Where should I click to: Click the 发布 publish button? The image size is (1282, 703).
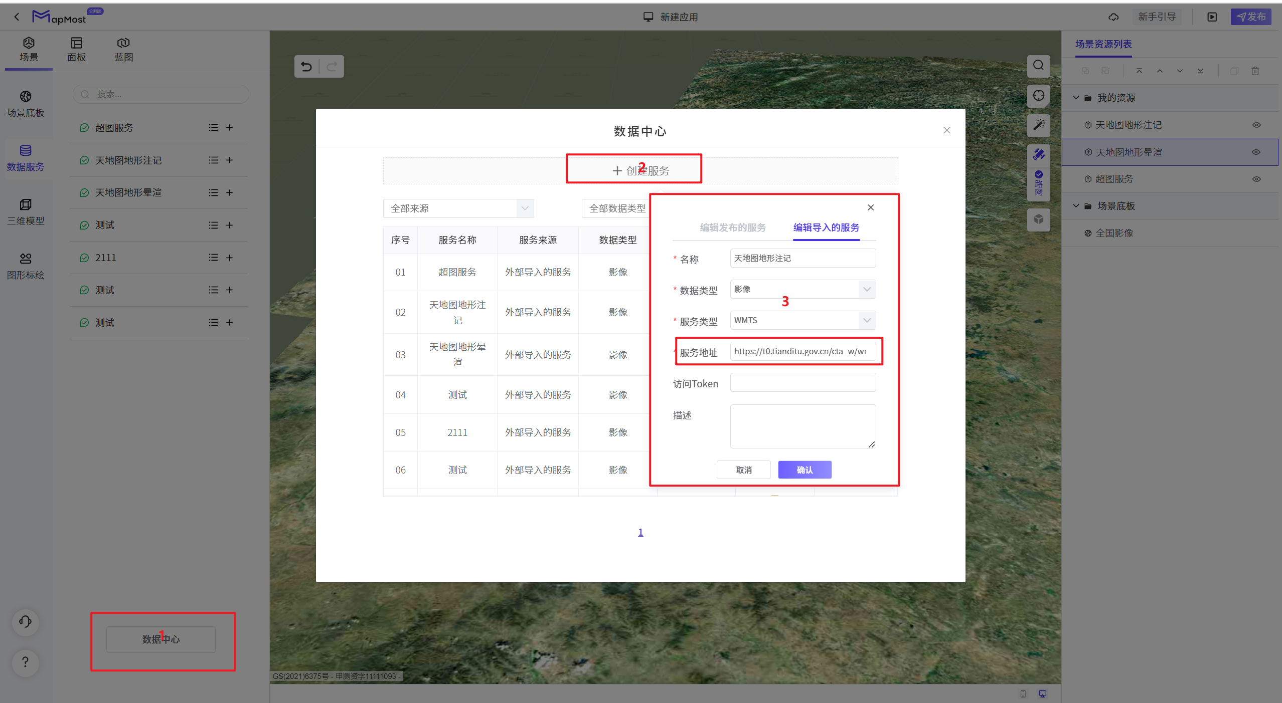click(1251, 17)
